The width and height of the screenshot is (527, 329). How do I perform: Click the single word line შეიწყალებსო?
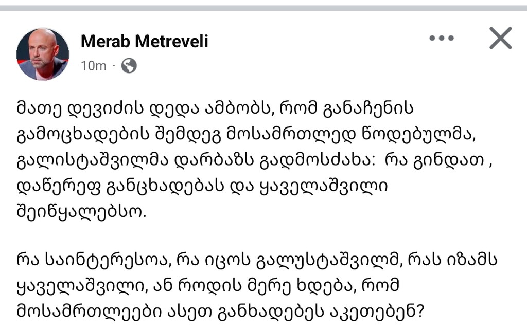click(81, 212)
